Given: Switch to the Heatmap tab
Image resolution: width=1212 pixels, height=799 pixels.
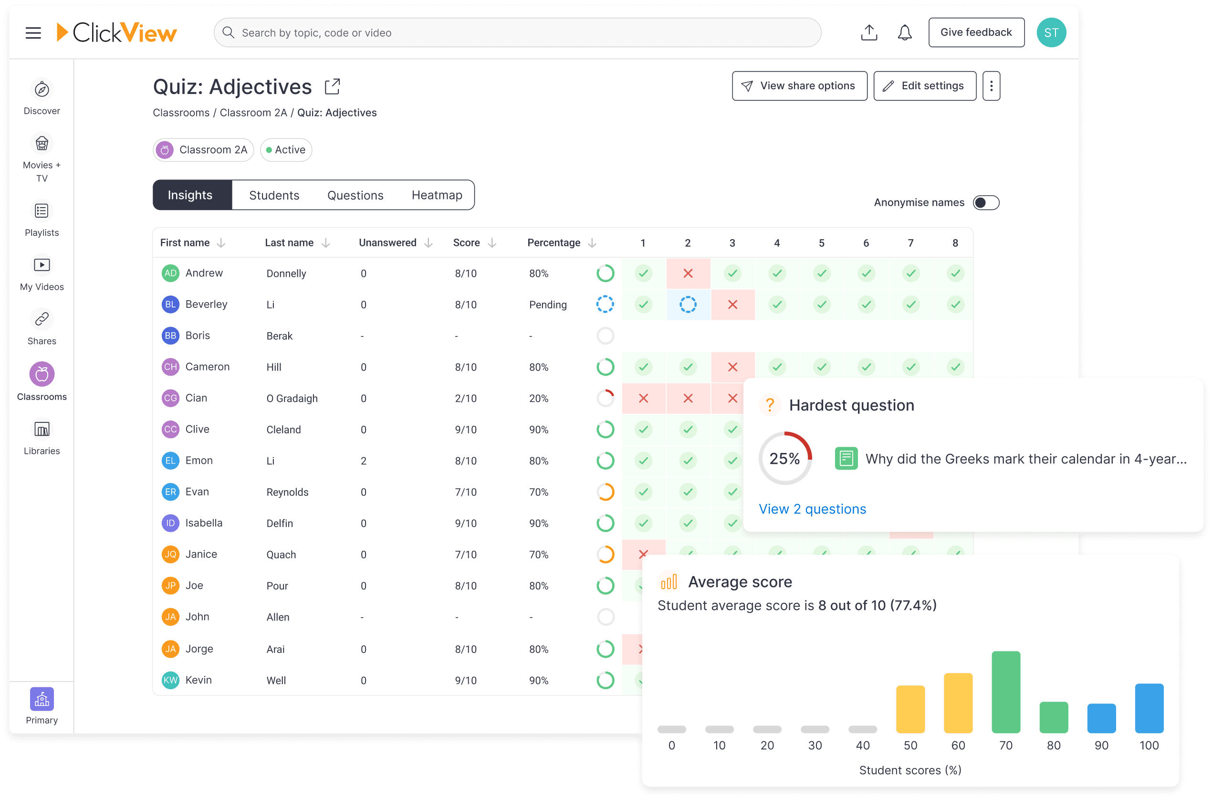Looking at the screenshot, I should coord(436,195).
